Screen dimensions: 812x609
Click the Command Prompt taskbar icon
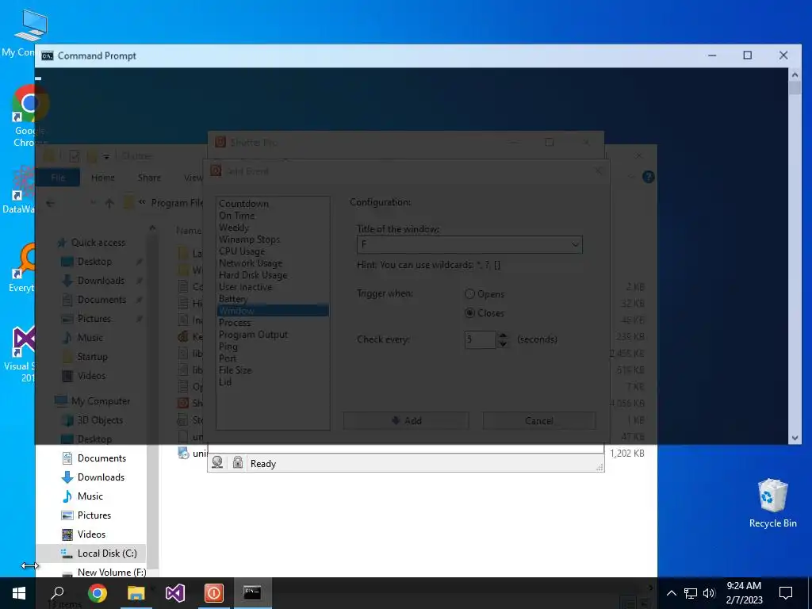pyautogui.click(x=252, y=593)
